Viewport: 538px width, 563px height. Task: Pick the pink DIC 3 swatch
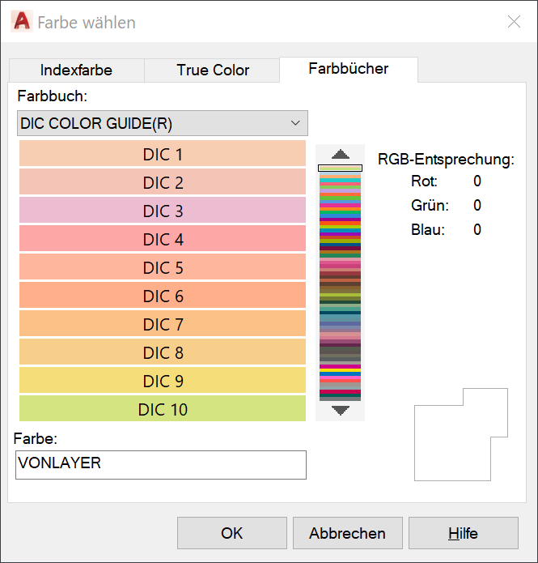[x=163, y=211]
